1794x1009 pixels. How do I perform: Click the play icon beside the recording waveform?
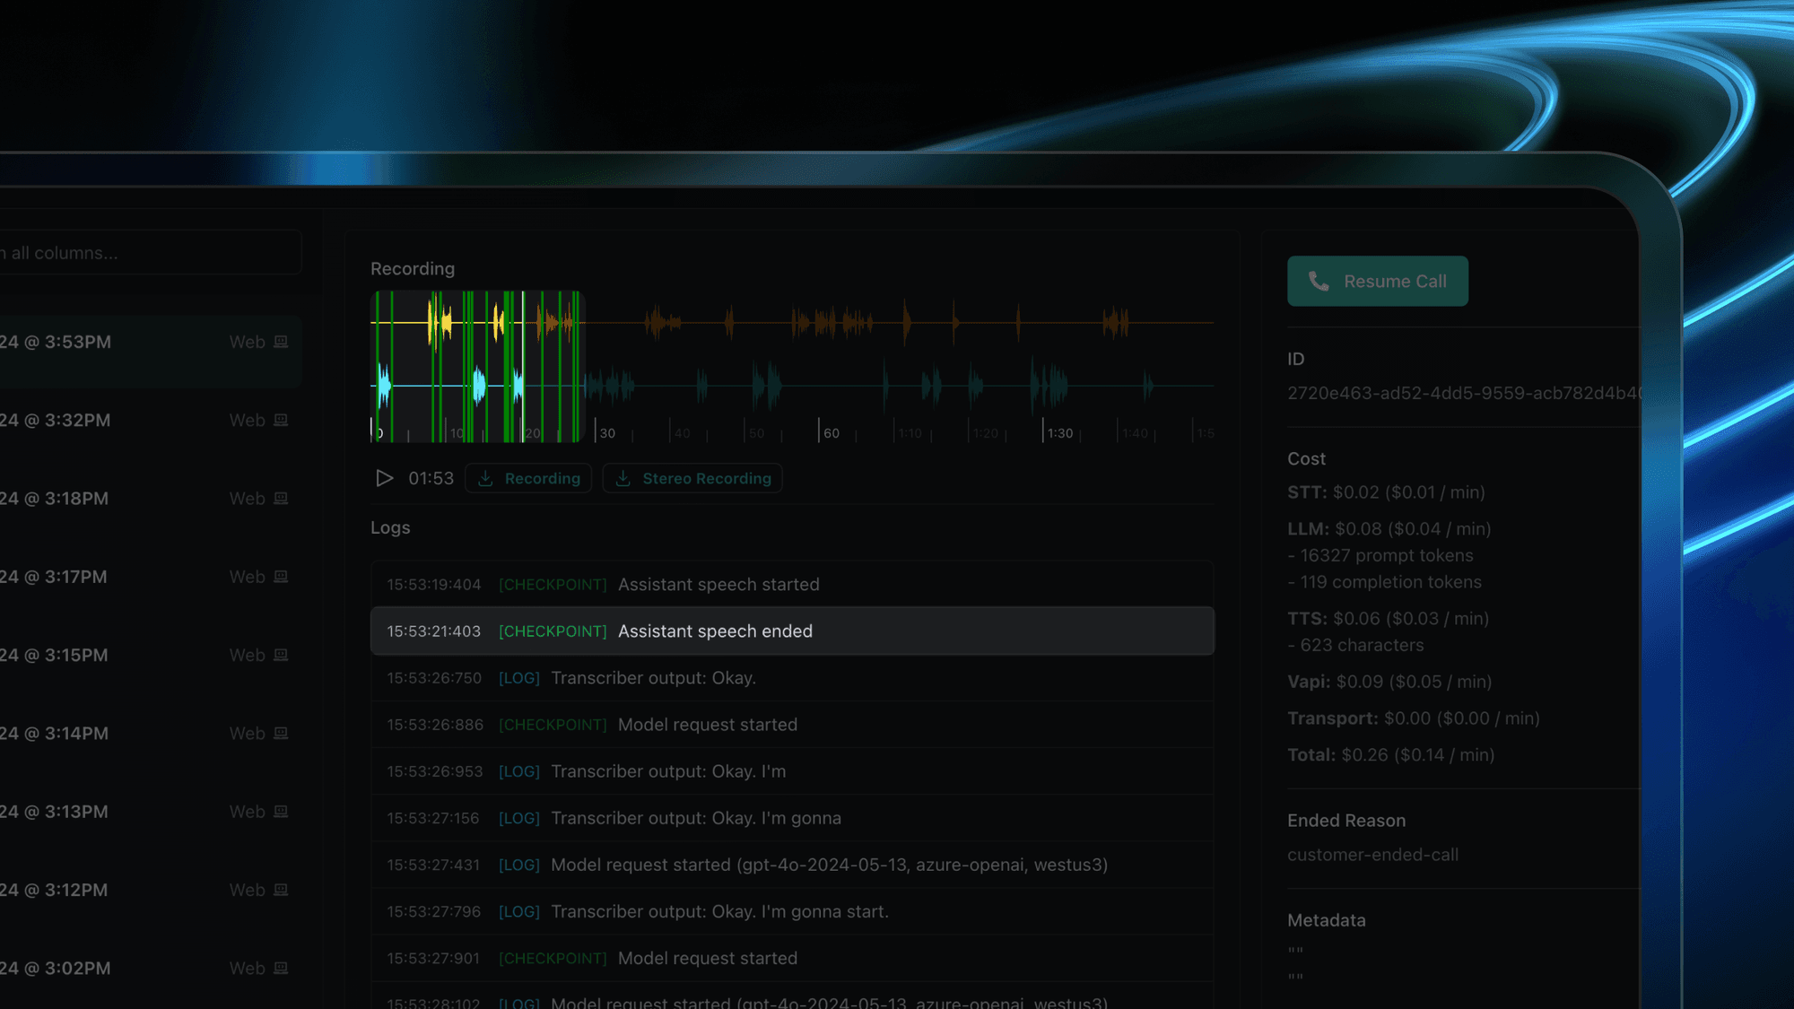385,478
